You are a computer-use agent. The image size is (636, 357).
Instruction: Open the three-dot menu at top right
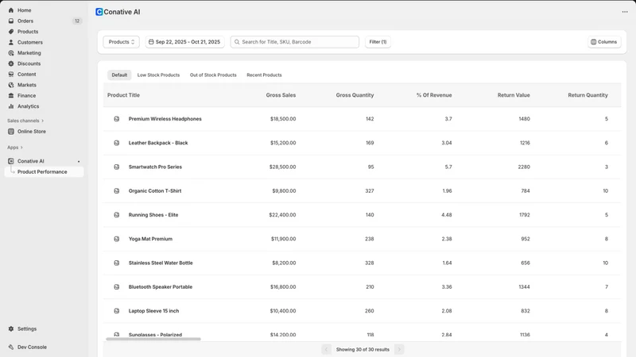625,12
